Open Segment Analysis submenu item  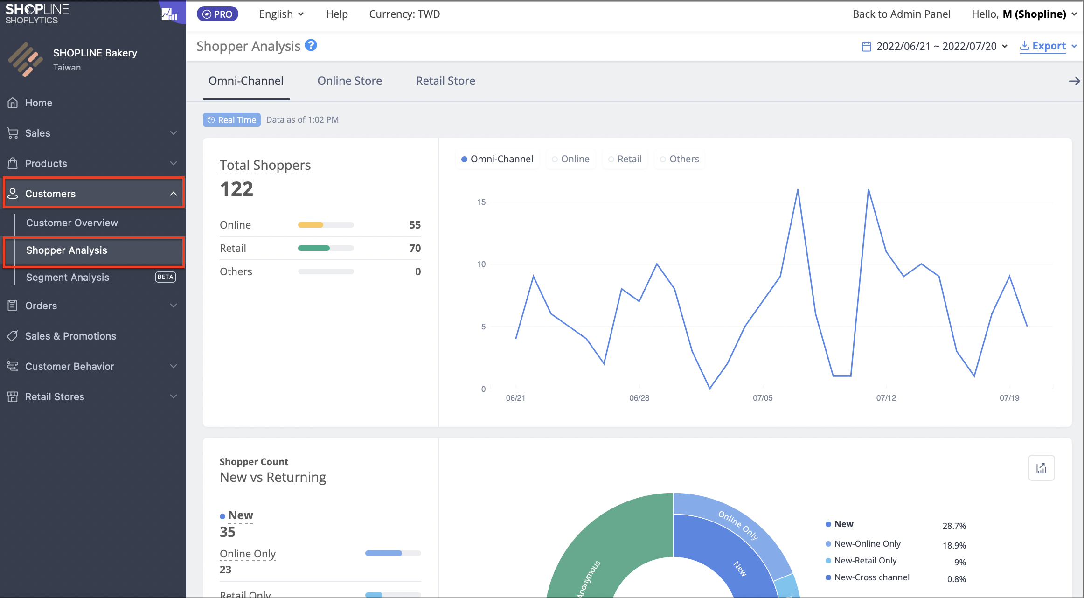pos(67,277)
